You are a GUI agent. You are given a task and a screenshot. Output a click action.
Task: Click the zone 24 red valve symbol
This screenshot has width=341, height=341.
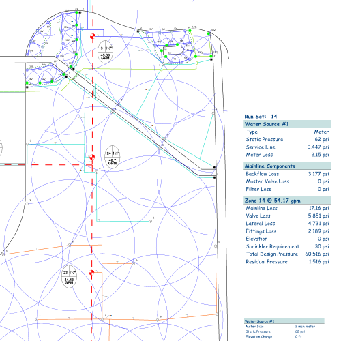pyautogui.click(x=92, y=157)
